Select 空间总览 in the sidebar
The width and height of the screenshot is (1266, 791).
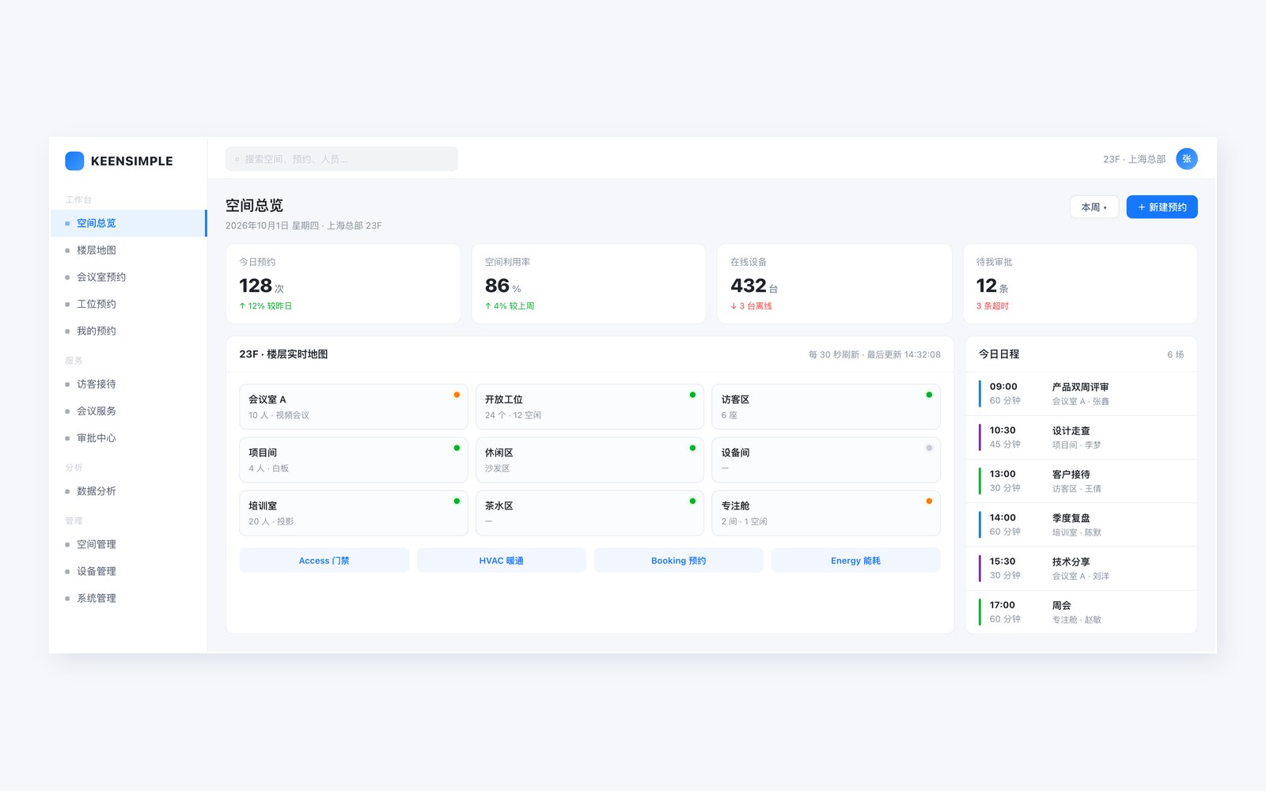click(128, 223)
